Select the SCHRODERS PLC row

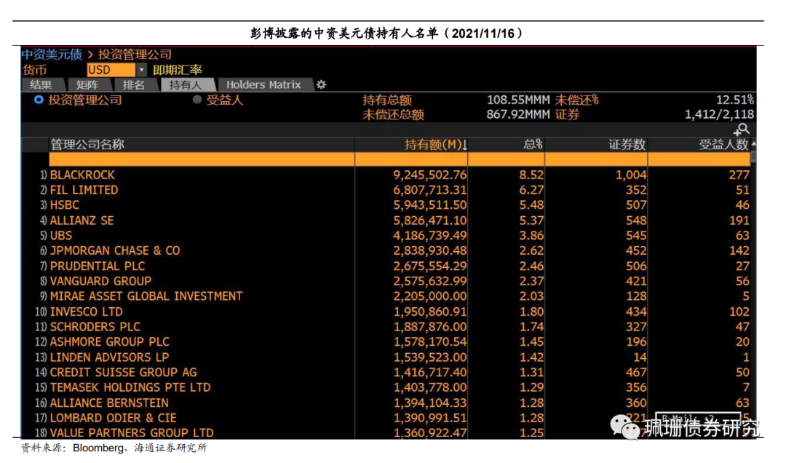pos(386,327)
